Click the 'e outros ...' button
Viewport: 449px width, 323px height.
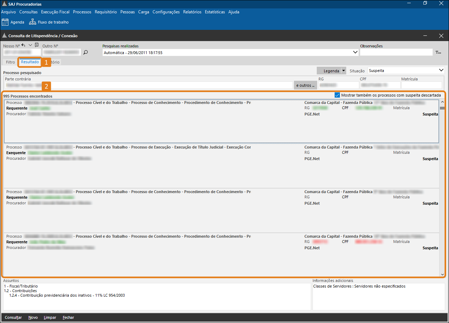pyautogui.click(x=305, y=85)
